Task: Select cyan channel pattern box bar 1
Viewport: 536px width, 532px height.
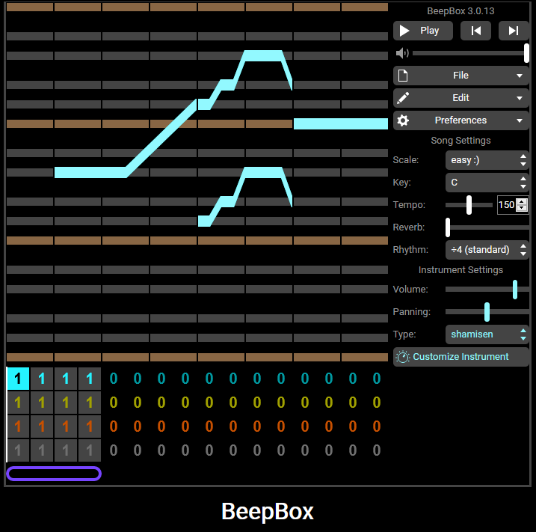Action: point(18,379)
